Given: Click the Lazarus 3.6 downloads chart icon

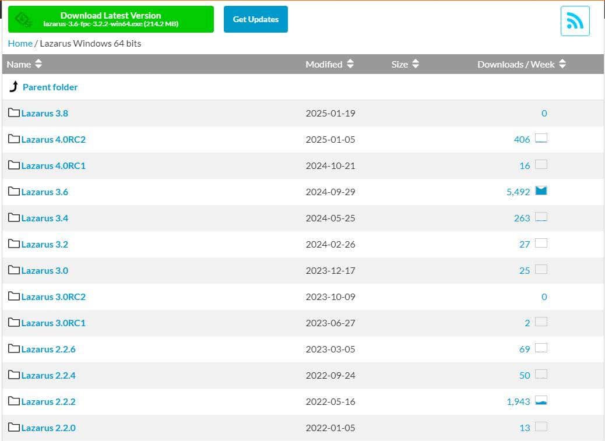Looking at the screenshot, I should pos(541,191).
